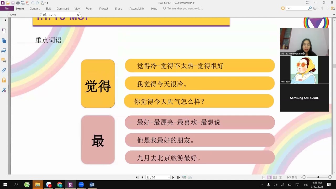Image resolution: width=336 pixels, height=189 pixels.
Task: Click the Open folder icon in quick access toolbar
Action: click(x=8, y=3)
